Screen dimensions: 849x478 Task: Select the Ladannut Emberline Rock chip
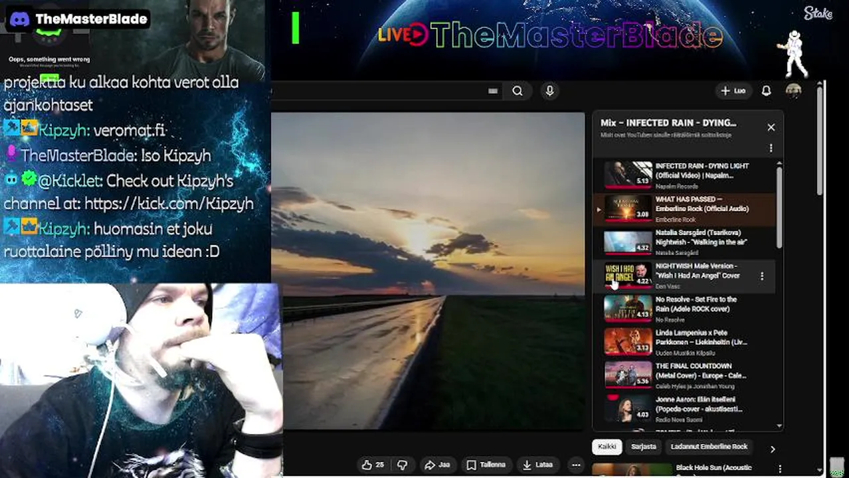pos(709,447)
